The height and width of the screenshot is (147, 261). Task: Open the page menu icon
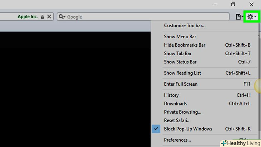coord(239,16)
